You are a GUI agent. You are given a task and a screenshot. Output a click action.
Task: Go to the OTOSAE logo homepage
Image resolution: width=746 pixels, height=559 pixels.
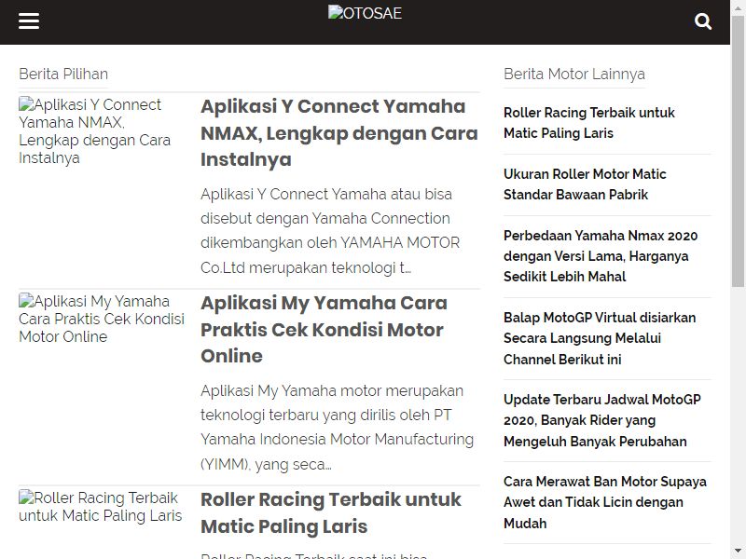coord(365,13)
